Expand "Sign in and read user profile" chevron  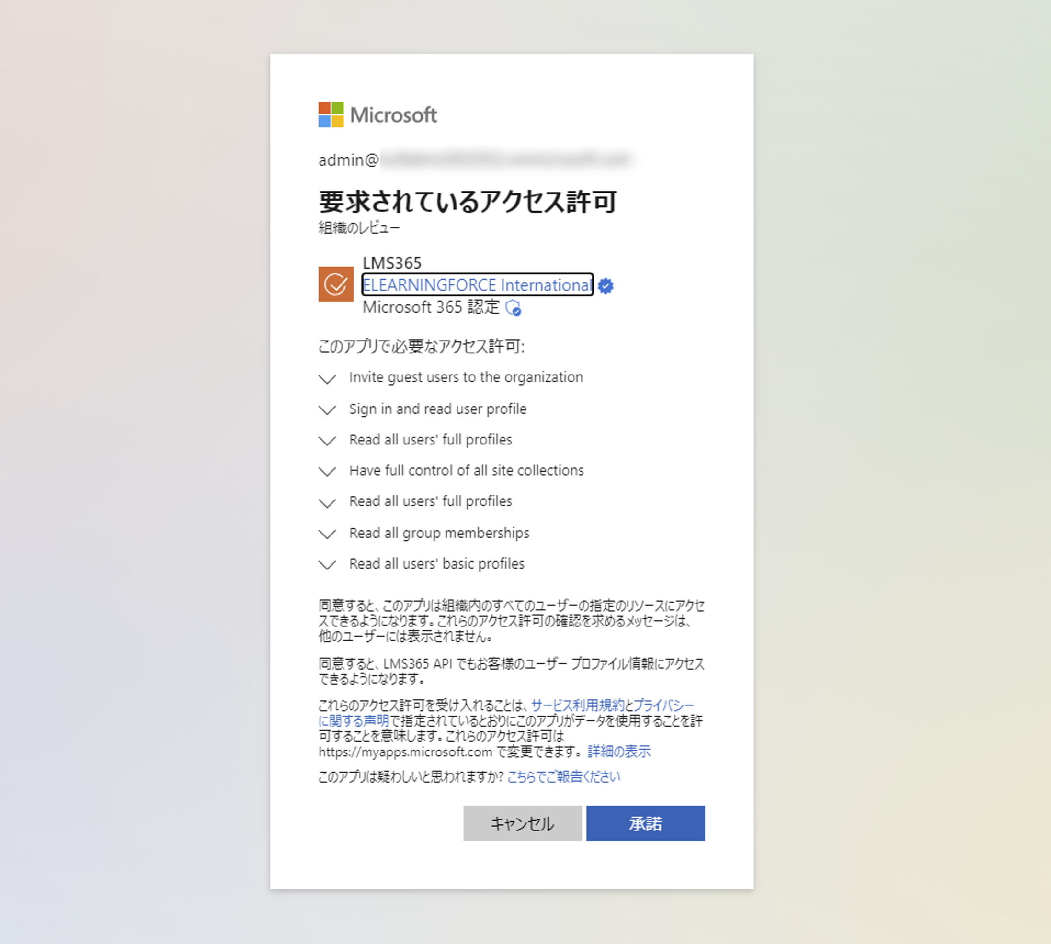click(327, 410)
